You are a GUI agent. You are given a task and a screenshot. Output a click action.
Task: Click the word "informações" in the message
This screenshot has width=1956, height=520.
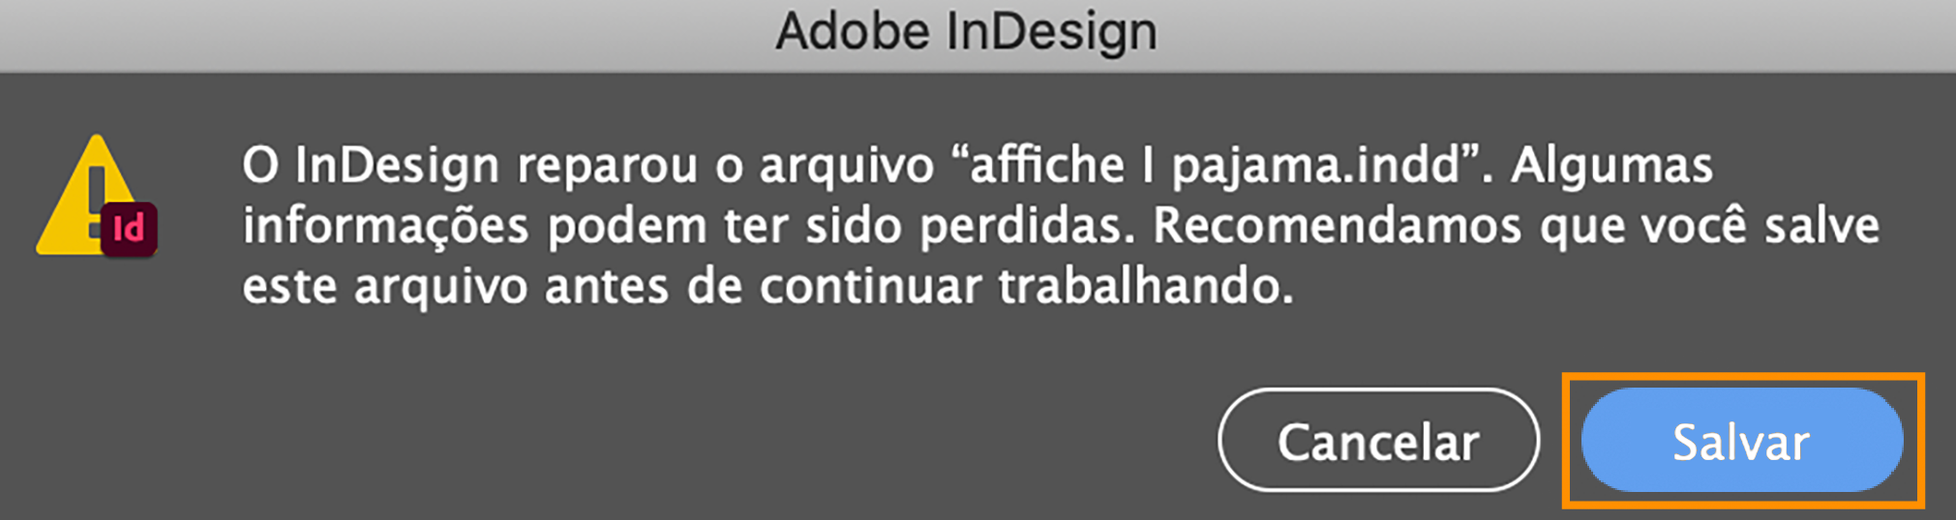(385, 226)
